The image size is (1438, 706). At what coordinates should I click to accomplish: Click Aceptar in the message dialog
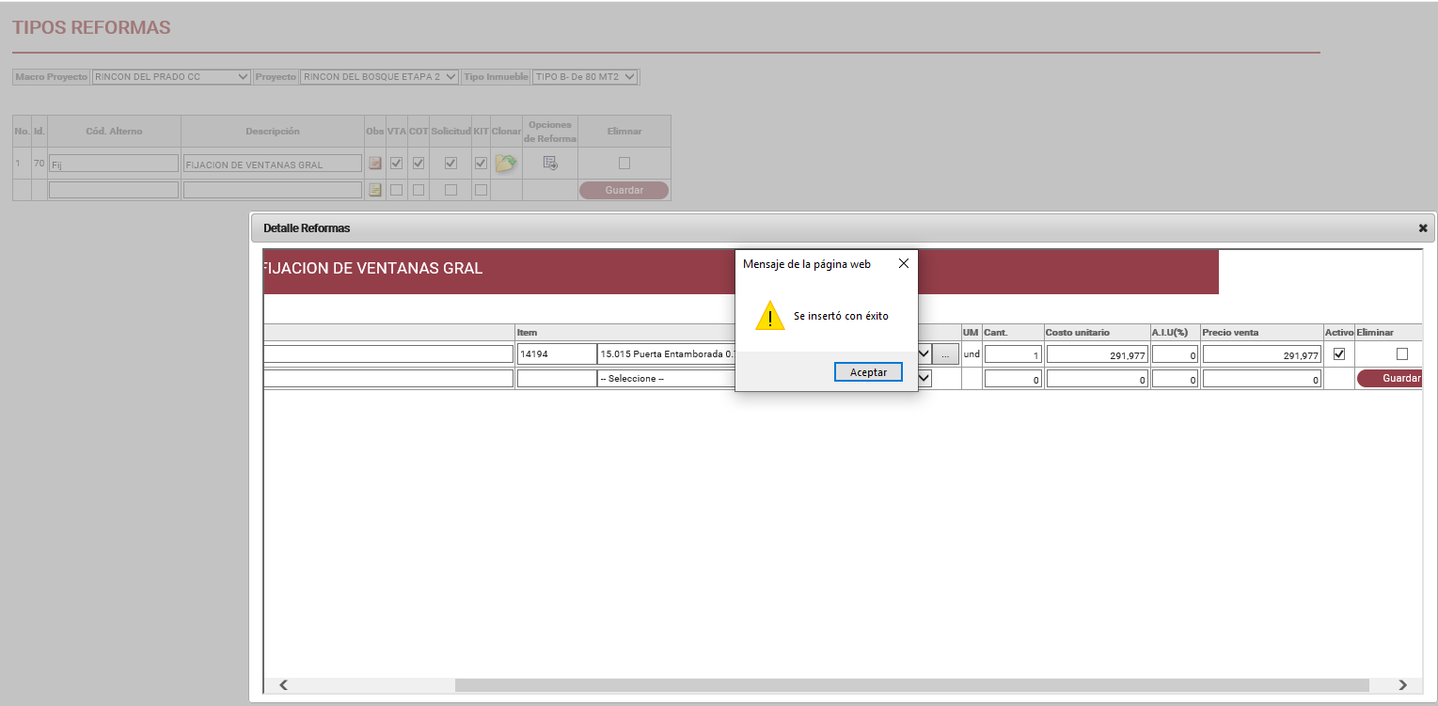tap(868, 372)
